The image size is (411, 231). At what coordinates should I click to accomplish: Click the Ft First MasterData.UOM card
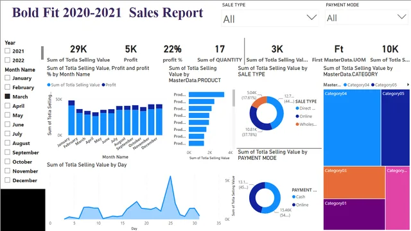338,54
